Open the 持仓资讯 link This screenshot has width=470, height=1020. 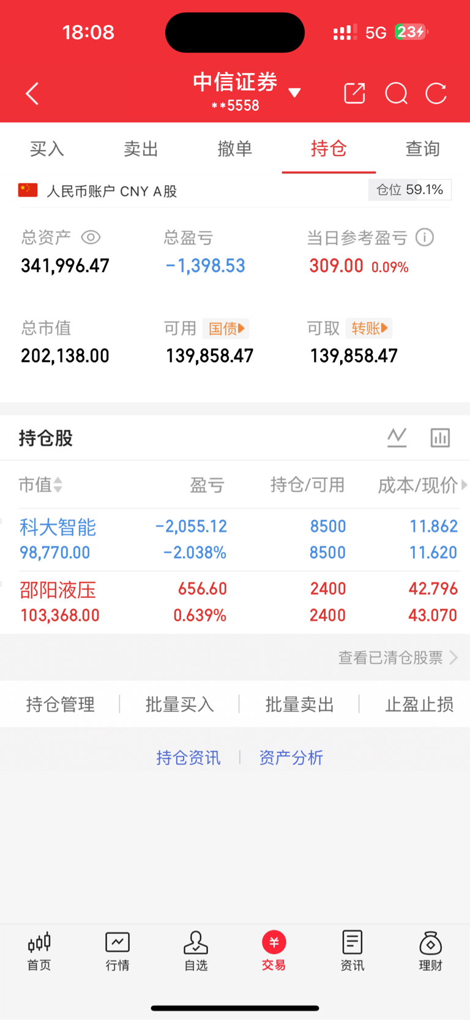pos(188,758)
